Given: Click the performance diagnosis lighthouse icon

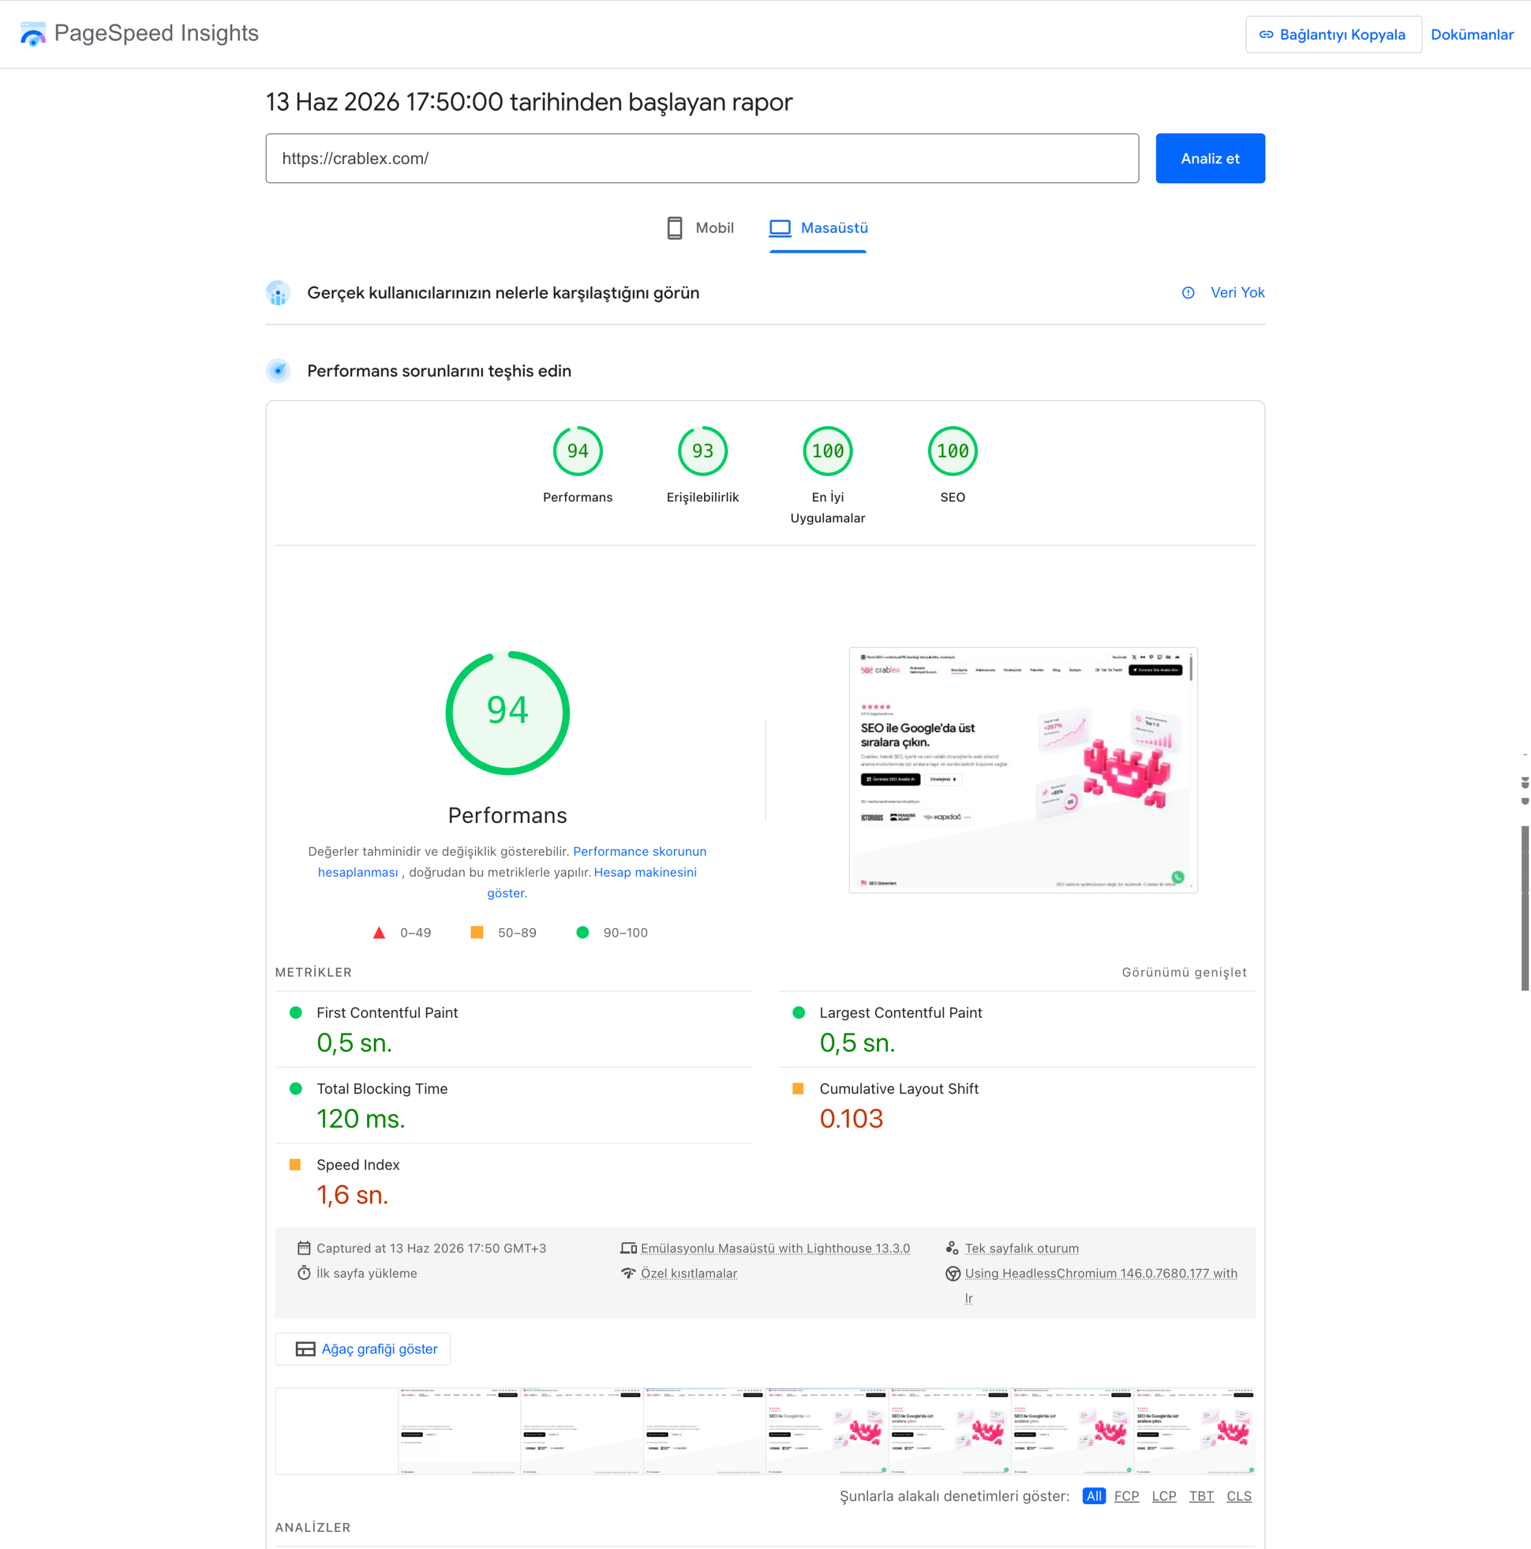Looking at the screenshot, I should point(278,370).
